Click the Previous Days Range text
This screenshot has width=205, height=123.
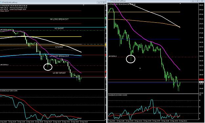click(x=18, y=8)
